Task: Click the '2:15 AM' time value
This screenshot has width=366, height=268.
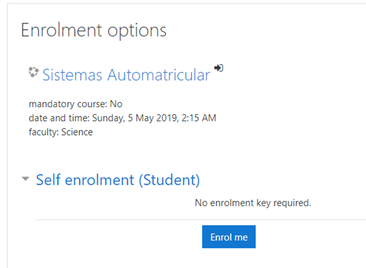Action: tap(199, 118)
